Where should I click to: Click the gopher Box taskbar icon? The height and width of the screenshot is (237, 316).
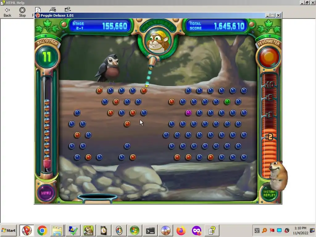click(88, 231)
